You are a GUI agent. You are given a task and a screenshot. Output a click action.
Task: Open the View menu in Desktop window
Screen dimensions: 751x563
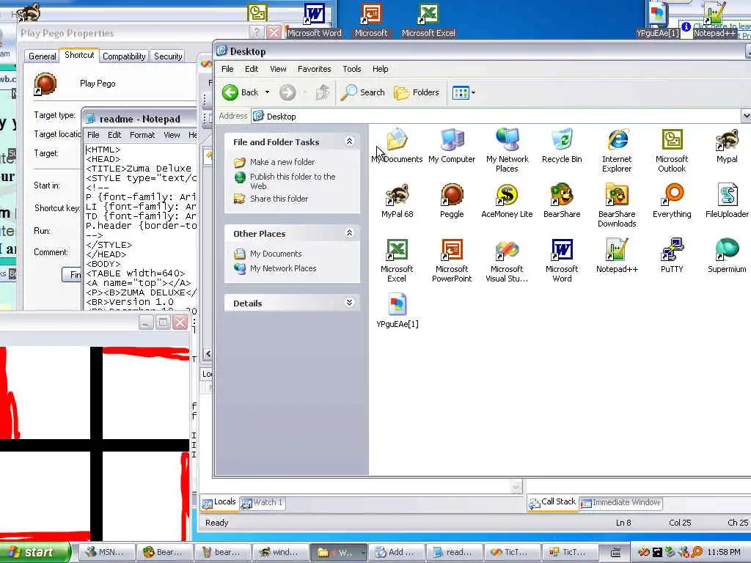(278, 69)
